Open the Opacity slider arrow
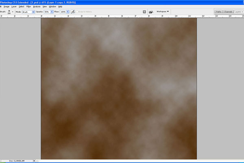 (52, 12)
